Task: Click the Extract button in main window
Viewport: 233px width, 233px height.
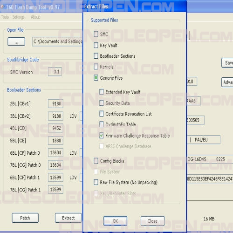Action: point(69,218)
